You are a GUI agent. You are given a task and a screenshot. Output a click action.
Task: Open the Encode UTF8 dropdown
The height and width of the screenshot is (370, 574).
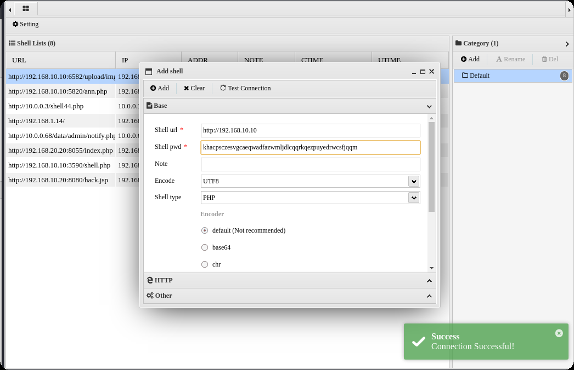tap(414, 181)
